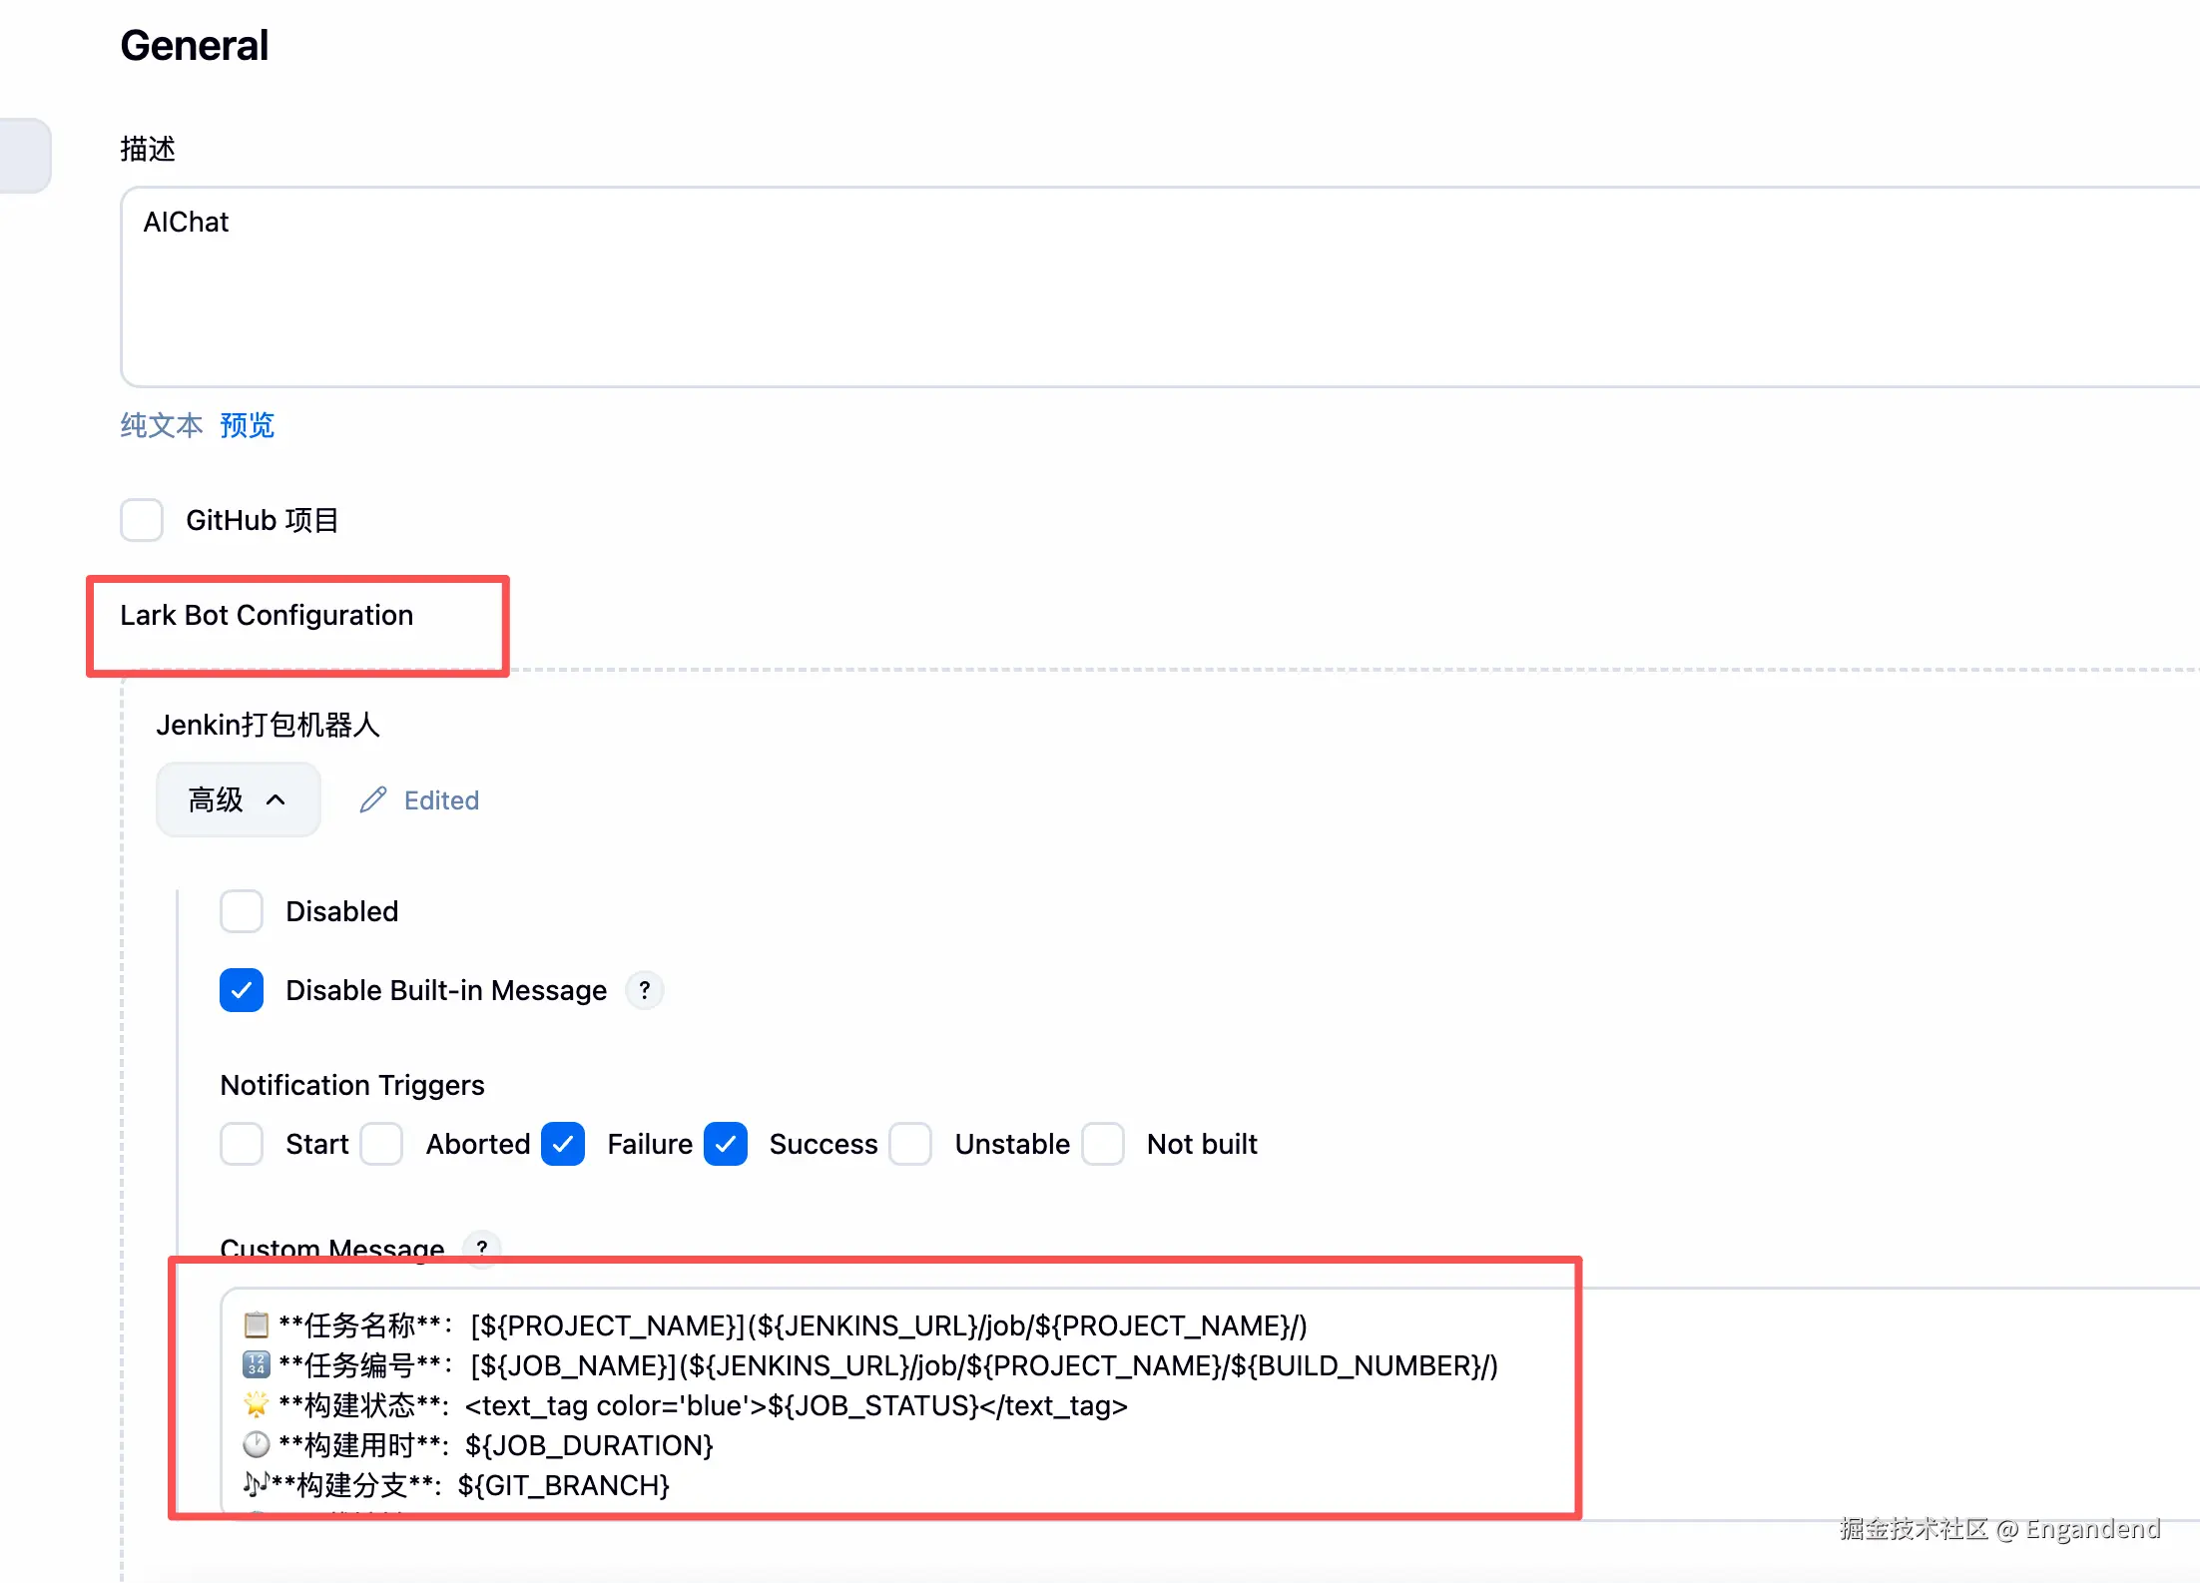This screenshot has width=2200, height=1583.
Task: Uncheck the Failure notification trigger
Action: tap(563, 1144)
